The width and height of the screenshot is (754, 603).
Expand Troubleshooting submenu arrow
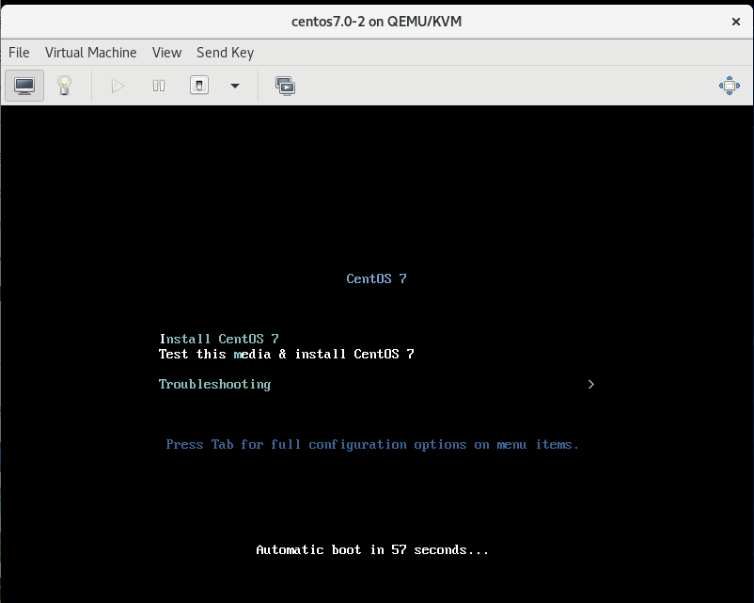[591, 384]
